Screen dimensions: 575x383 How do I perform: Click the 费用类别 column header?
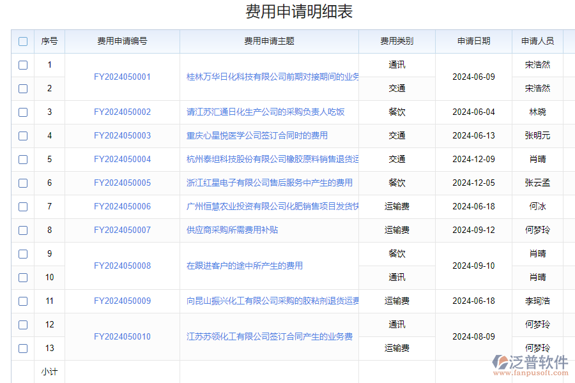point(397,41)
